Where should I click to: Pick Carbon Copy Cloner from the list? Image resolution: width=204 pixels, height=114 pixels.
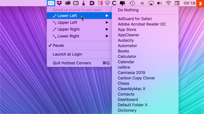pyautogui.click(x=145, y=78)
